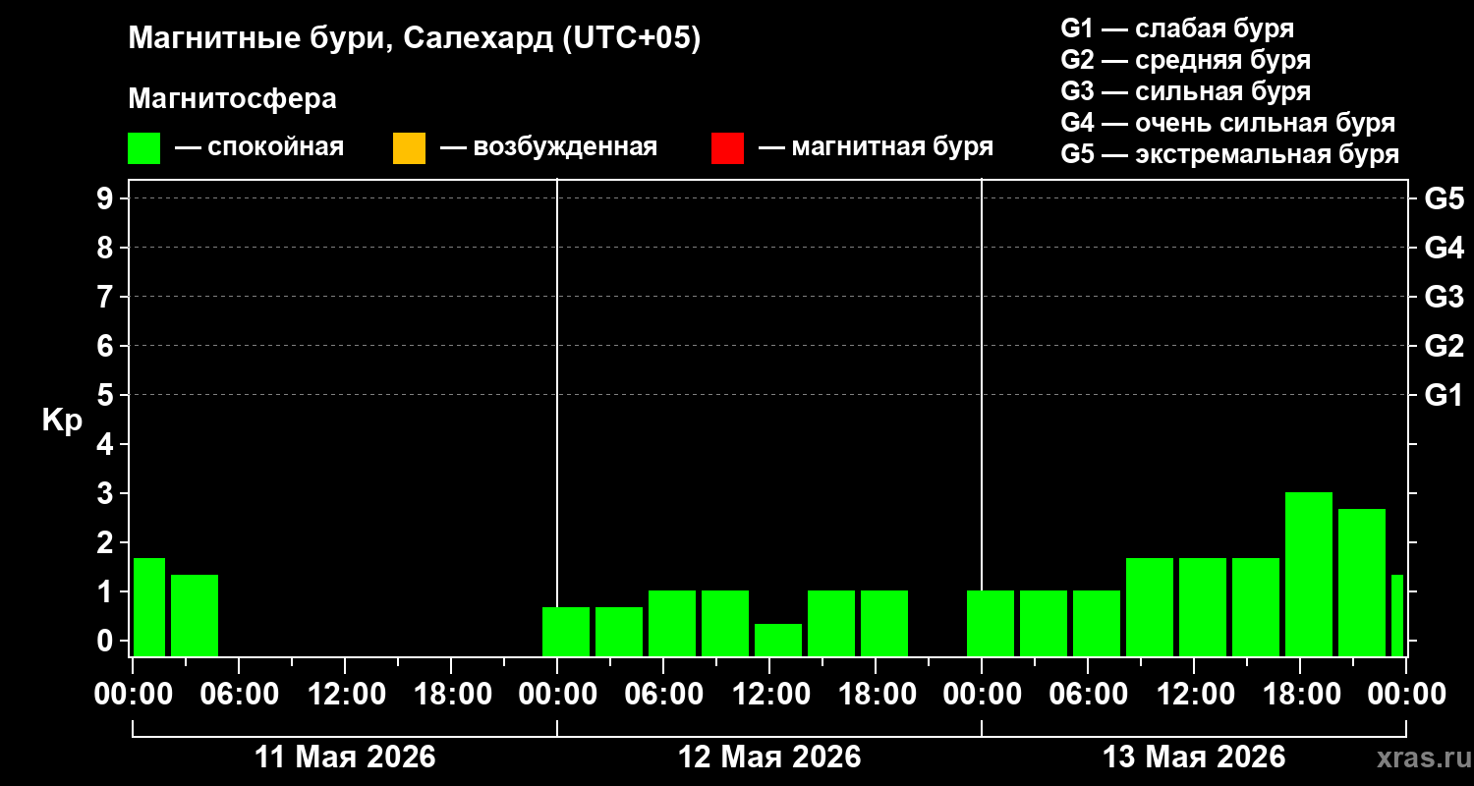
Task: Click the G5 label on right axis
Action: tap(1444, 198)
